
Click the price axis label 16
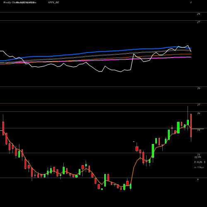coord(198,113)
